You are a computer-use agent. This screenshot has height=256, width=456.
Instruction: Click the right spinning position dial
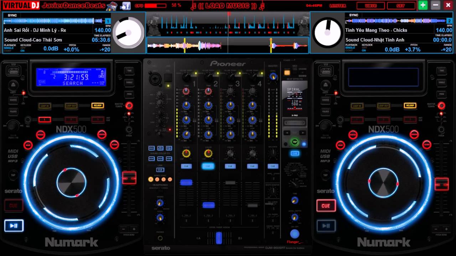[x=327, y=33]
